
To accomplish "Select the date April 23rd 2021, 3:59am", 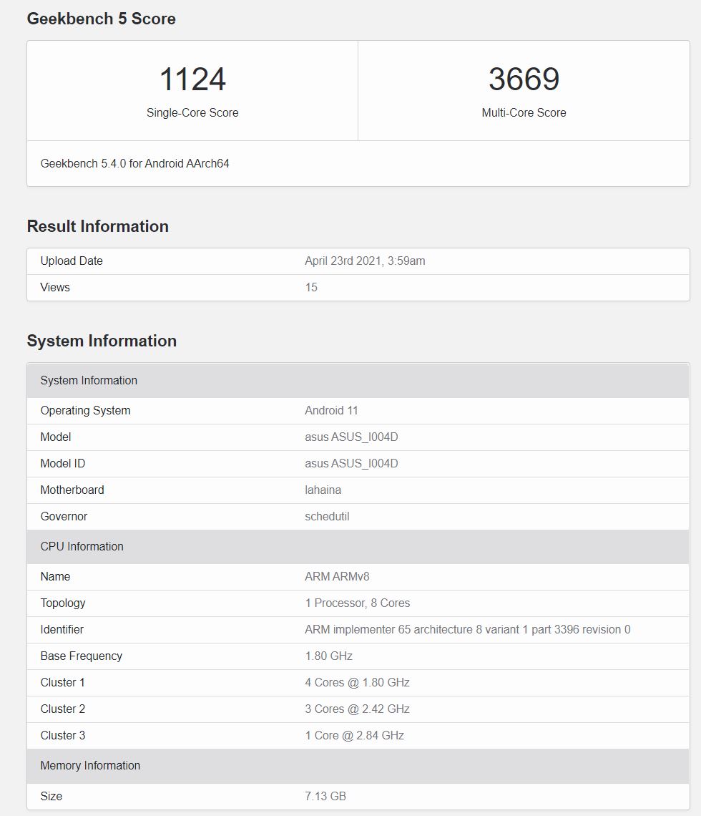I will 365,261.
